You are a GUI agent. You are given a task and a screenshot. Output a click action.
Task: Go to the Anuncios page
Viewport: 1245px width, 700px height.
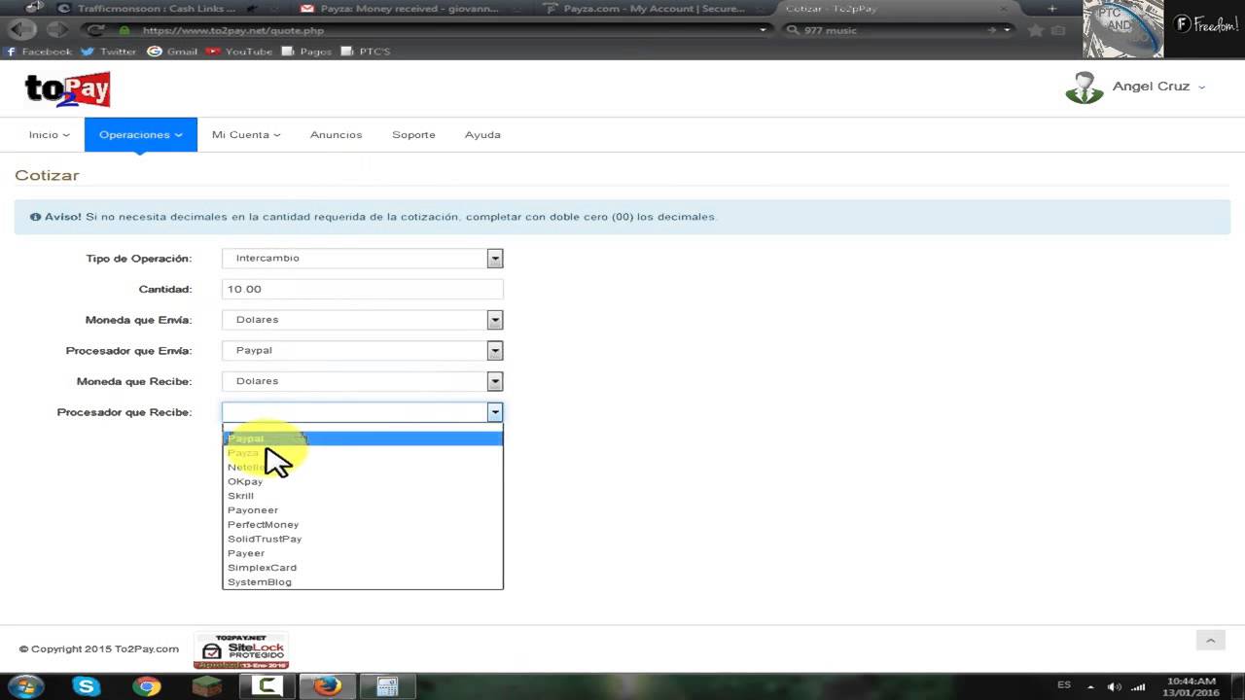coord(336,135)
